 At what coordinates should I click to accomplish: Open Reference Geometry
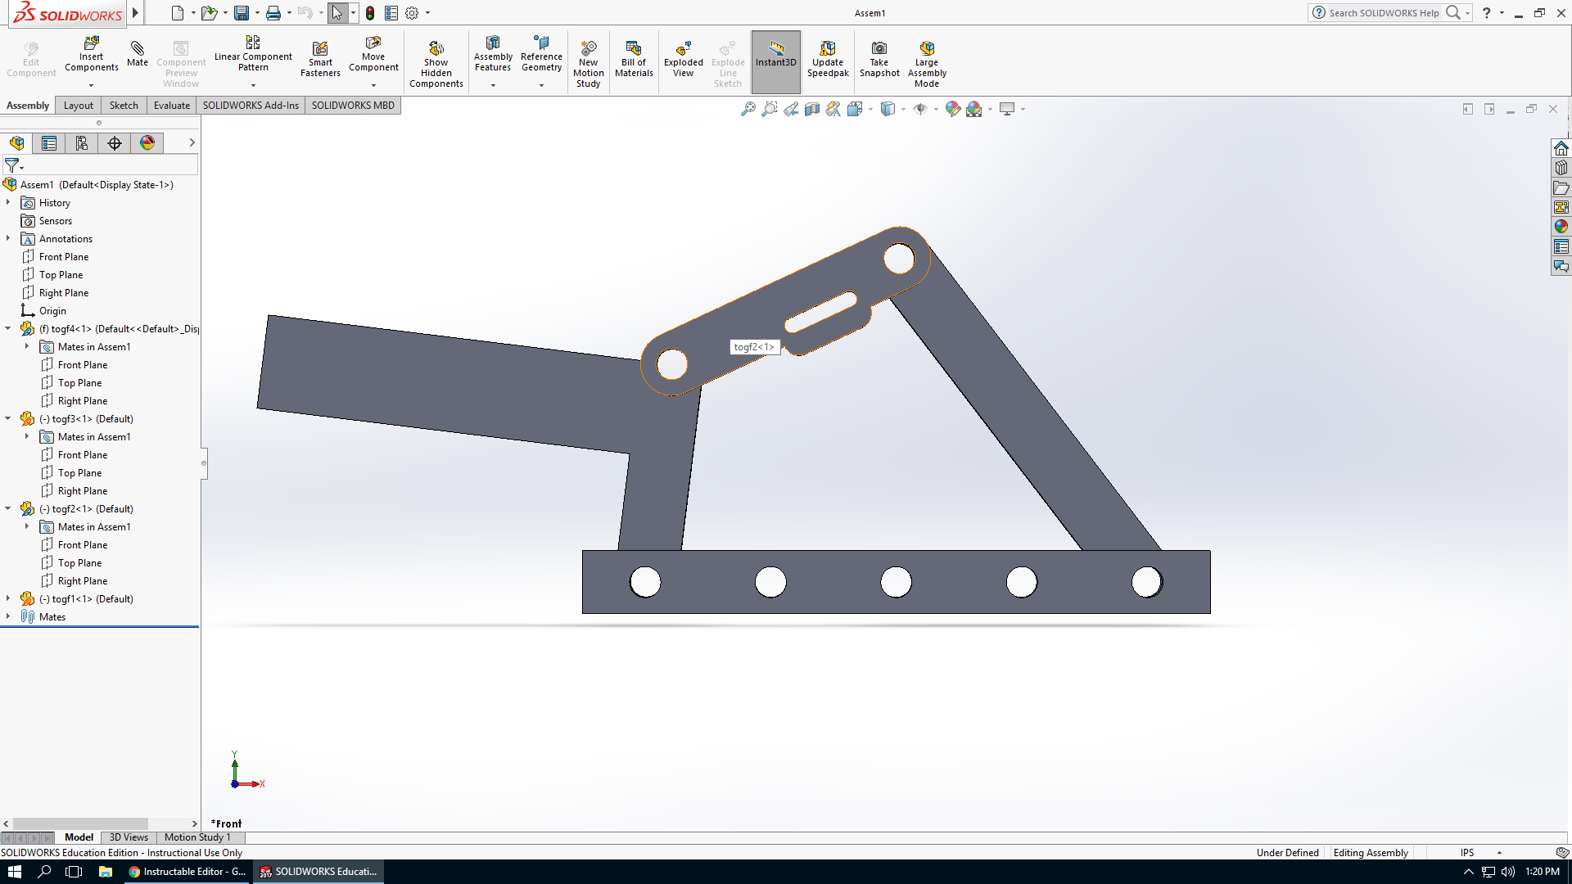point(541,55)
